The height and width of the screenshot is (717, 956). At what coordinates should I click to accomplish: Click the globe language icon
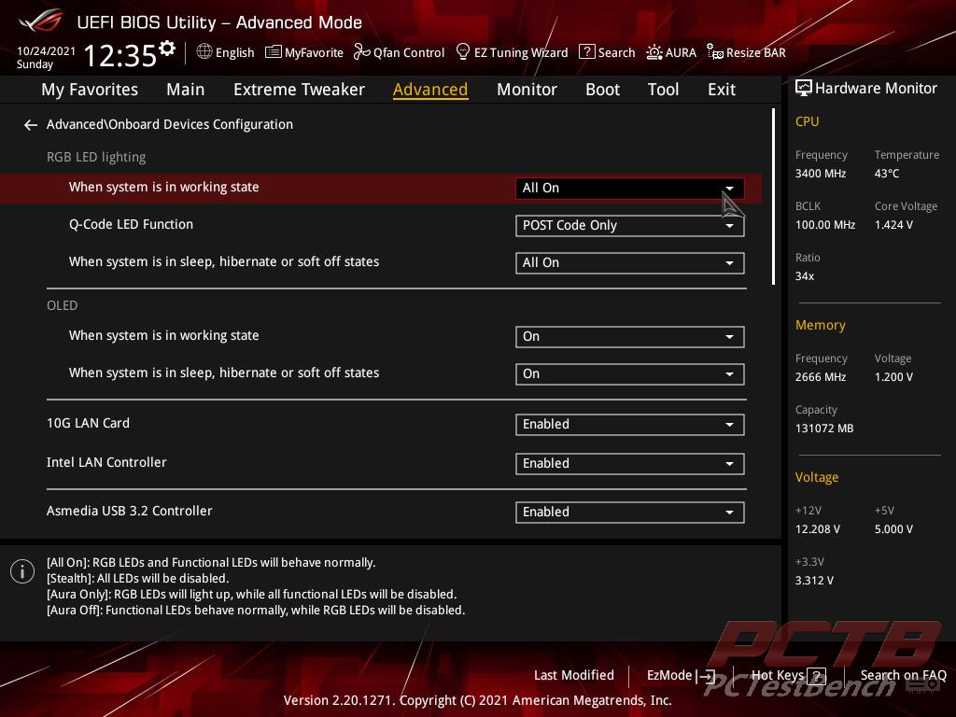pyautogui.click(x=204, y=52)
